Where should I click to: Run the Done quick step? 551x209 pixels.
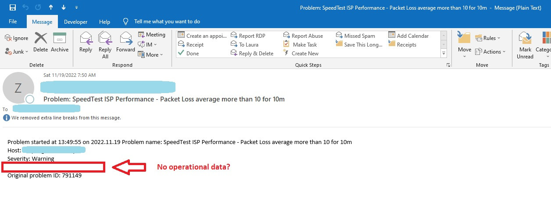click(x=188, y=53)
